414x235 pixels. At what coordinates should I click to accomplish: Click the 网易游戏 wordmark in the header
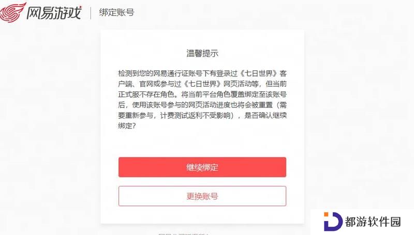click(x=54, y=12)
